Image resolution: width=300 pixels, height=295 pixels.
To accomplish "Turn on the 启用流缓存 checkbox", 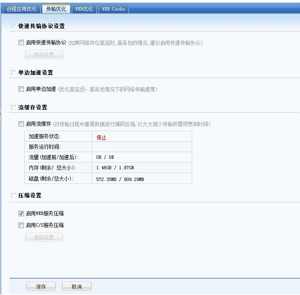I will tap(21, 124).
